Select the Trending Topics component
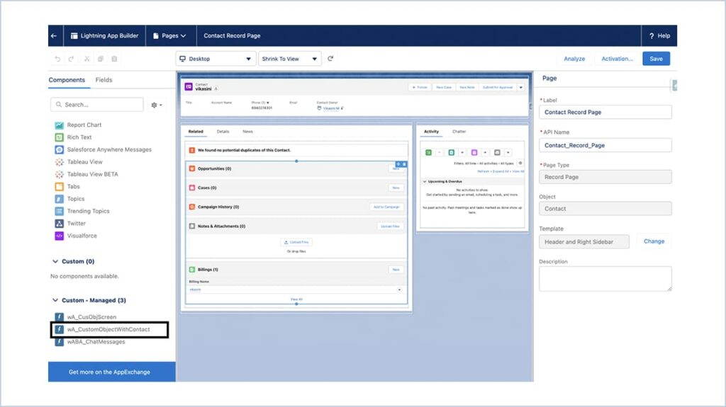This screenshot has width=726, height=407. [x=88, y=211]
